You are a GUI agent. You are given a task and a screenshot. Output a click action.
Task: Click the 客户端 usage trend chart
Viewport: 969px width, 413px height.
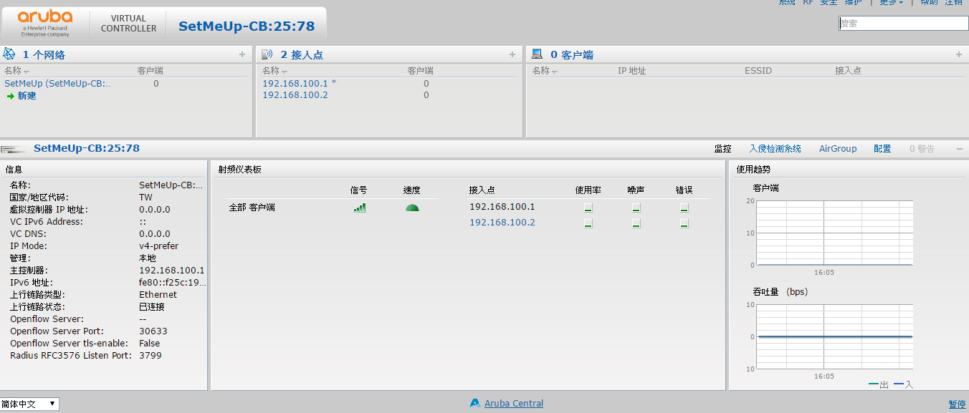pos(835,233)
